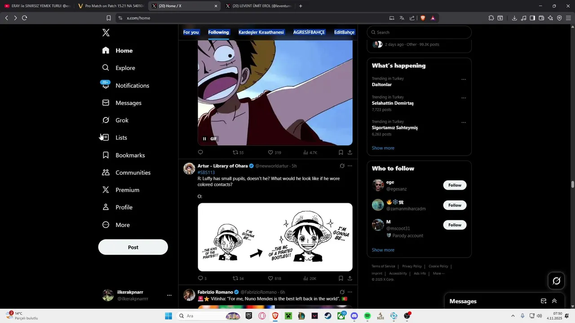Screen dimensions: 575x323
Task: Open Discord from the taskbar
Action: [x=354, y=316]
